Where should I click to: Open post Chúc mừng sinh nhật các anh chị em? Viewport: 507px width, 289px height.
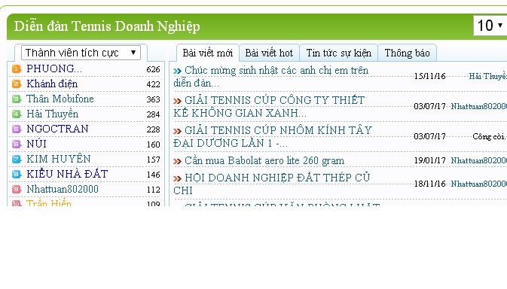coord(271,77)
